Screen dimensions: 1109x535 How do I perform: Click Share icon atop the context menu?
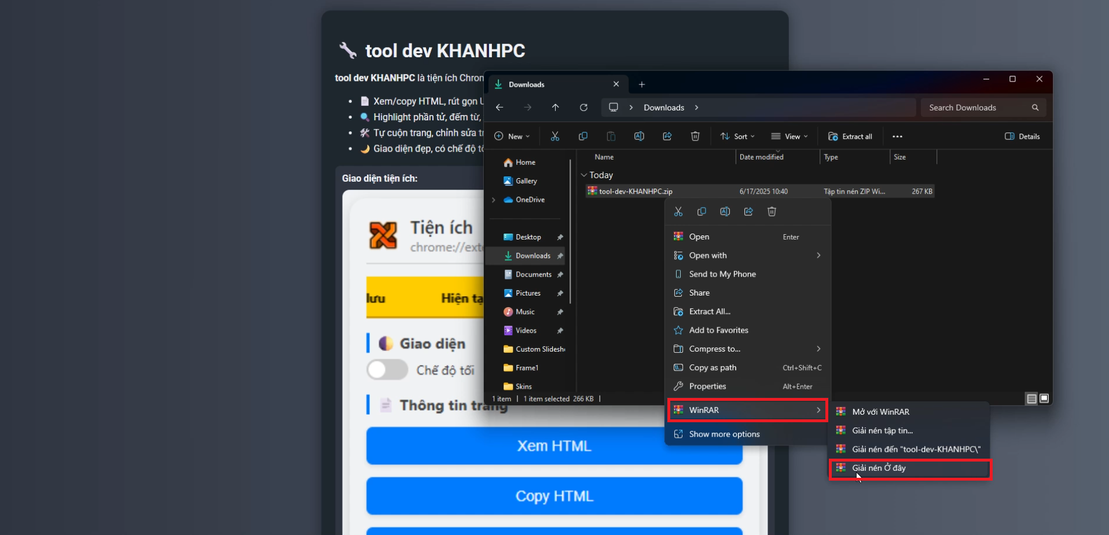[x=748, y=212]
